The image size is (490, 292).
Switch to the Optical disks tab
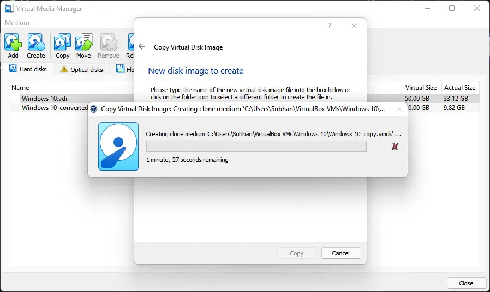(82, 69)
